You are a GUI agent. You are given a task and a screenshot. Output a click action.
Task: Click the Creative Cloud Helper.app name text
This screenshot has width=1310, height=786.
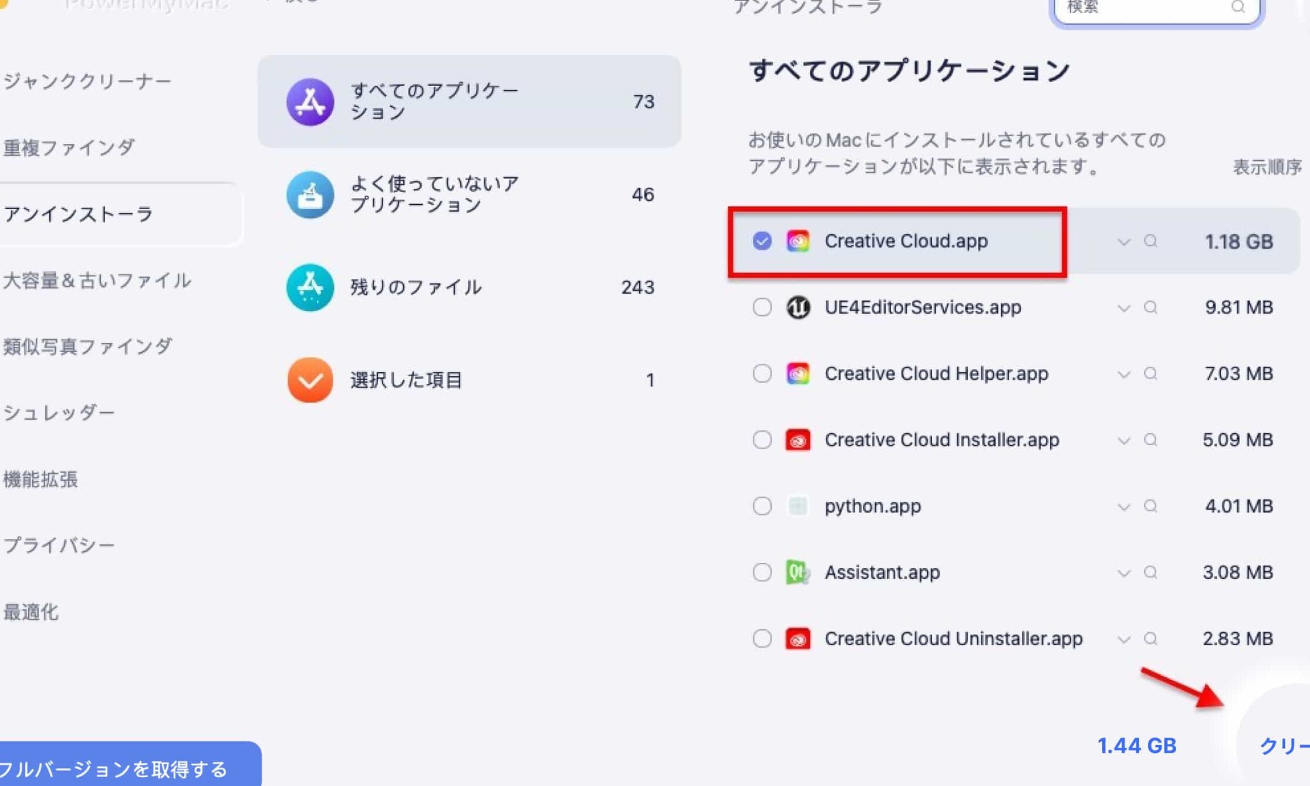[936, 374]
